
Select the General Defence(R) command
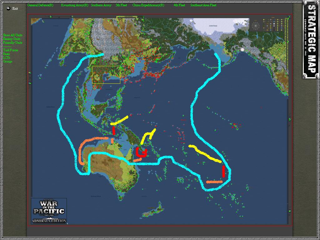(40, 5)
